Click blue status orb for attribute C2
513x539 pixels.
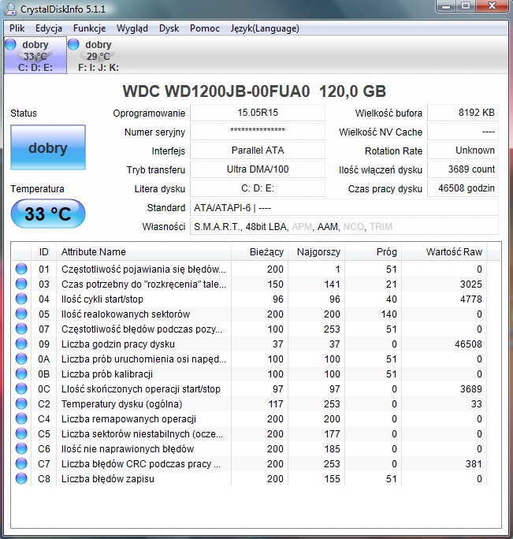pos(21,403)
